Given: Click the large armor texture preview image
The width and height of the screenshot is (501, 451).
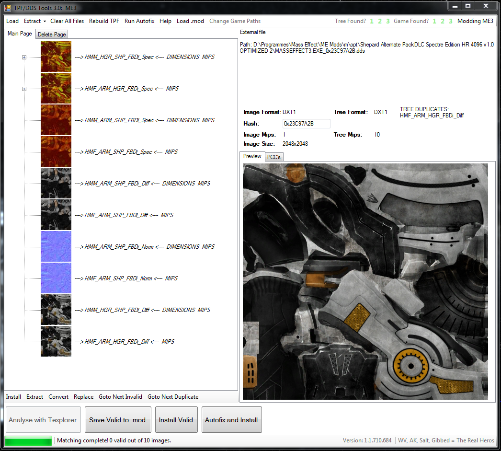Looking at the screenshot, I should [x=365, y=282].
